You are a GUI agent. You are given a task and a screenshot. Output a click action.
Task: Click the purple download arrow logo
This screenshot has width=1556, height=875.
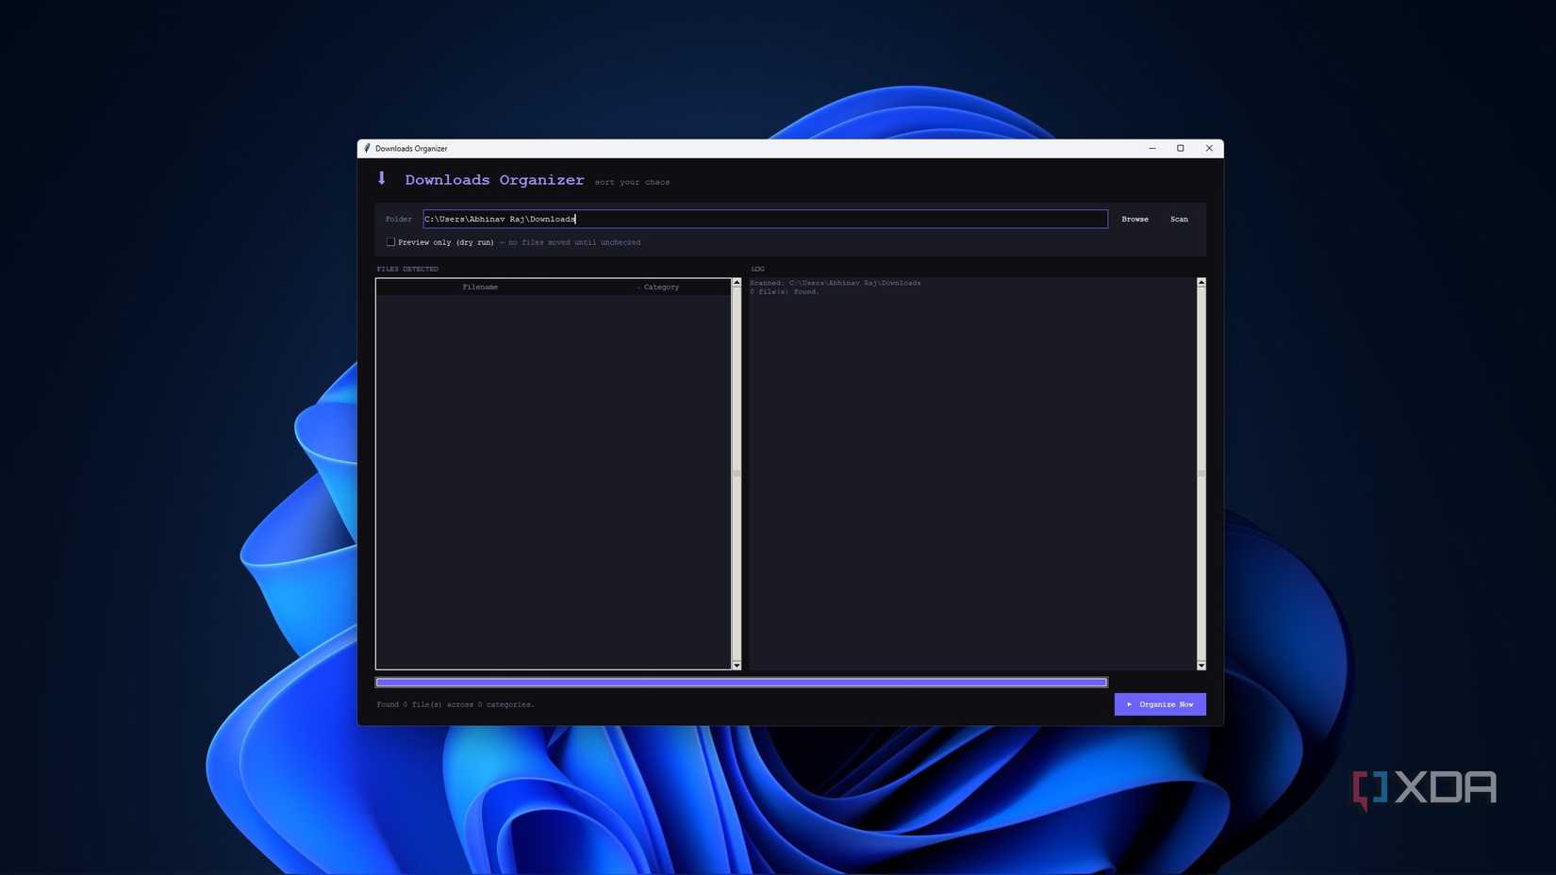(382, 178)
